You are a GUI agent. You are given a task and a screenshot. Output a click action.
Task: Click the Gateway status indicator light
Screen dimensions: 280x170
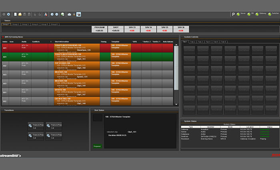click(257, 14)
